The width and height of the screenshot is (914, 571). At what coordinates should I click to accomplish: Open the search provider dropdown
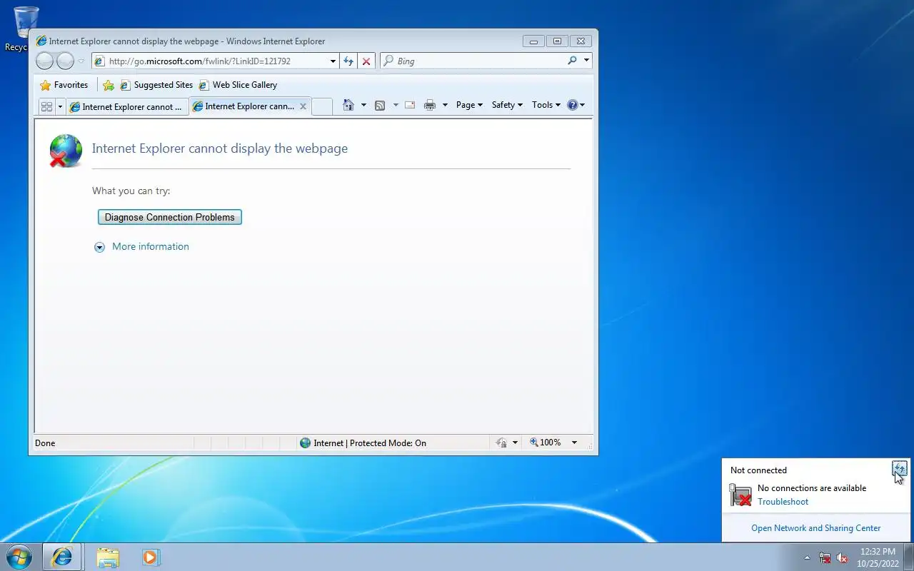point(586,61)
